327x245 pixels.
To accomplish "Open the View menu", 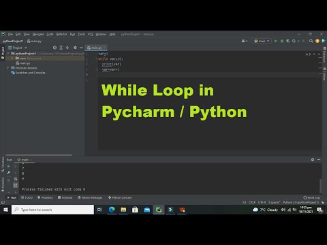I will coord(27,34).
